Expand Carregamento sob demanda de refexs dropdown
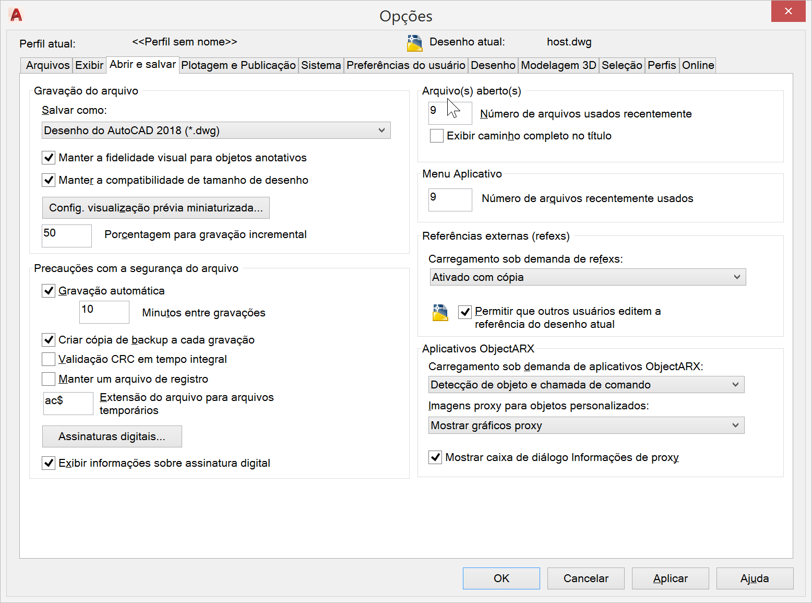 (x=588, y=277)
